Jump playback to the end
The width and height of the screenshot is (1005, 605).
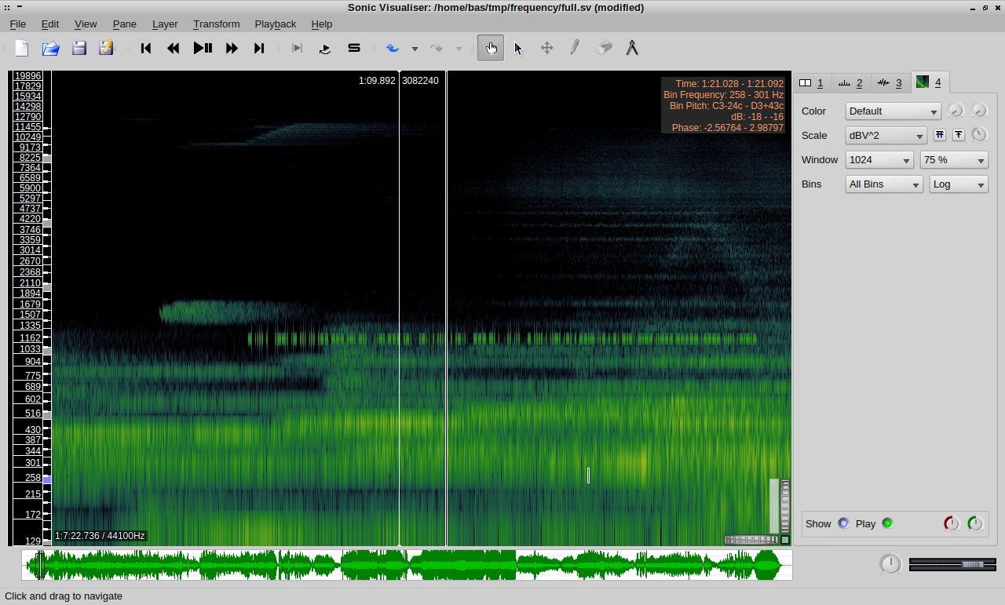coord(259,48)
